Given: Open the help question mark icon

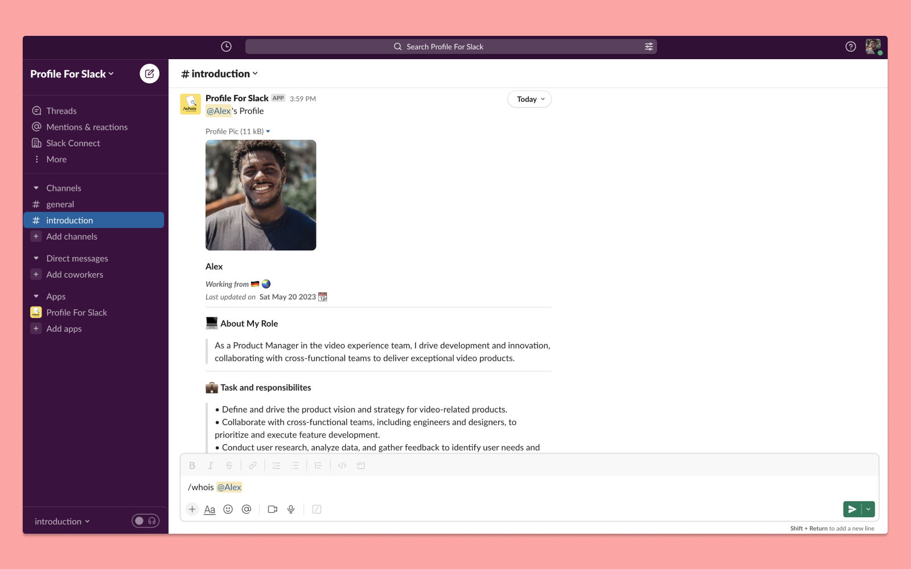Looking at the screenshot, I should coord(851,47).
